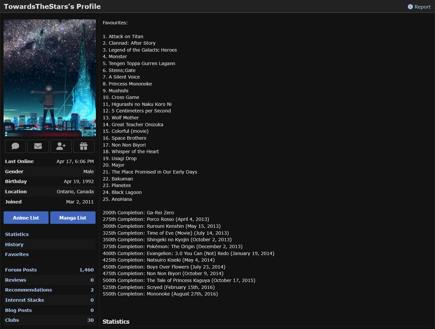Click the "10. Cross Game" line
435x329 pixels.
coord(121,97)
